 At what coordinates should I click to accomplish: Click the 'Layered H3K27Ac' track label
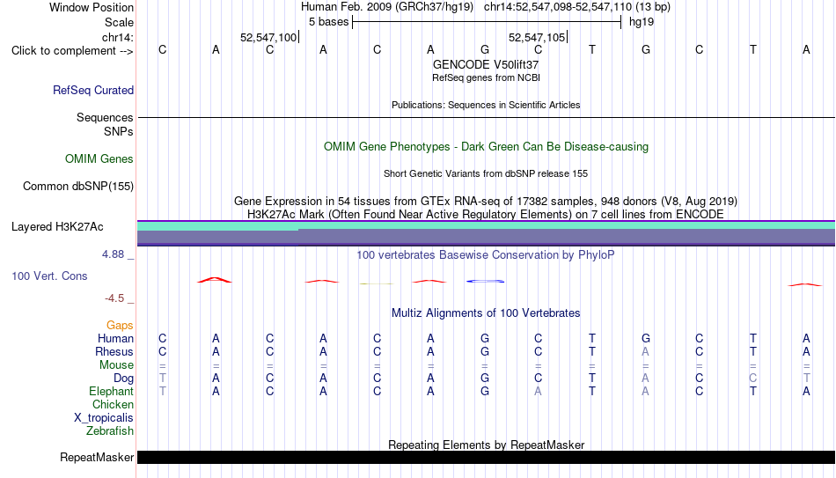point(57,227)
